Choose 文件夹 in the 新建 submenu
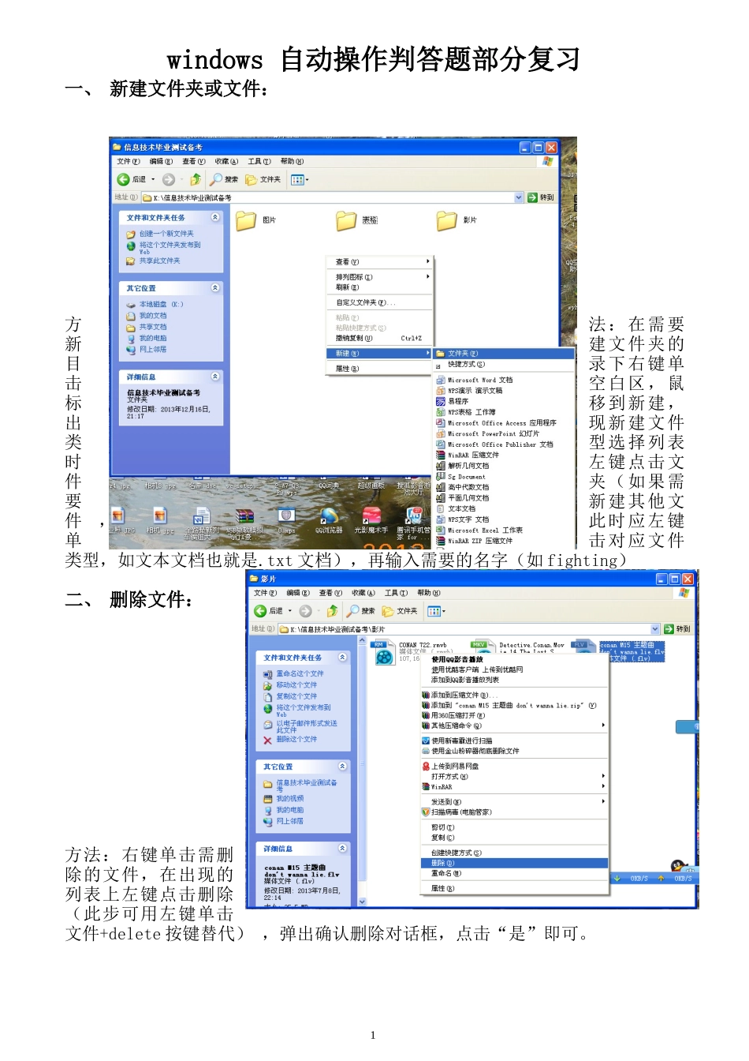The width and height of the screenshot is (749, 1061). pos(504,354)
